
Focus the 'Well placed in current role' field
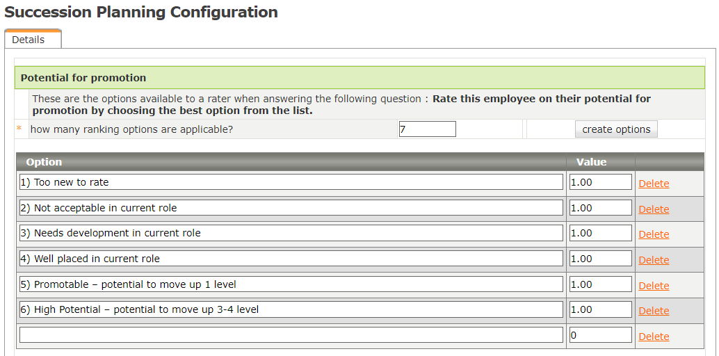291,259
